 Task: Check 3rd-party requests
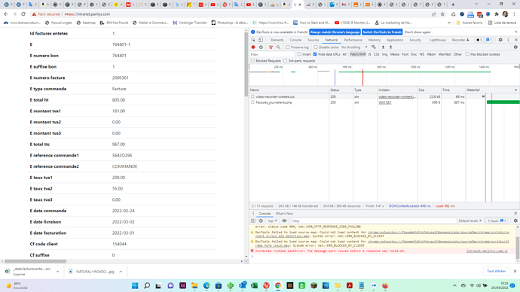tap(285, 61)
